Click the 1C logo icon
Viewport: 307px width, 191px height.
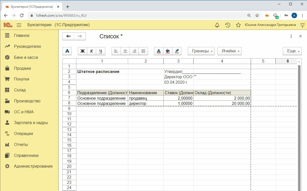pyautogui.click(x=7, y=25)
